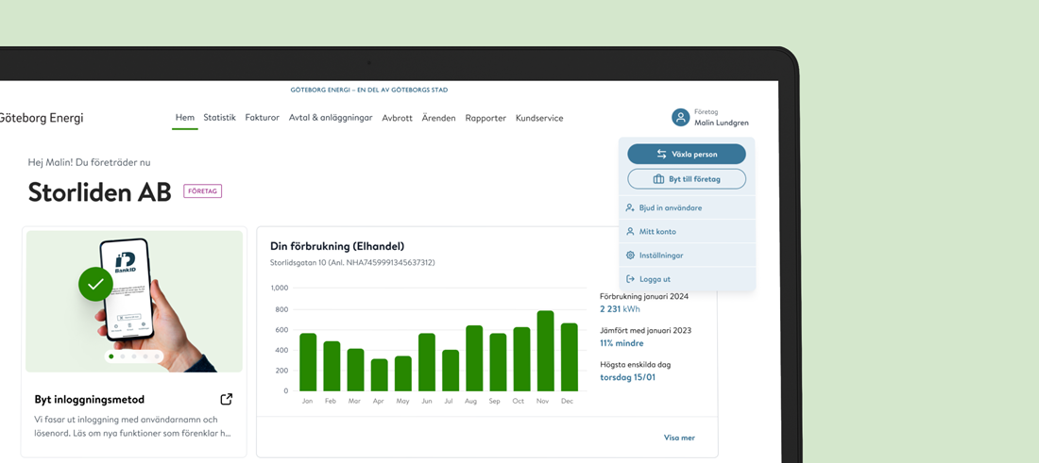The image size is (1039, 463).
Task: Click the 11% mindre value
Action: click(622, 343)
